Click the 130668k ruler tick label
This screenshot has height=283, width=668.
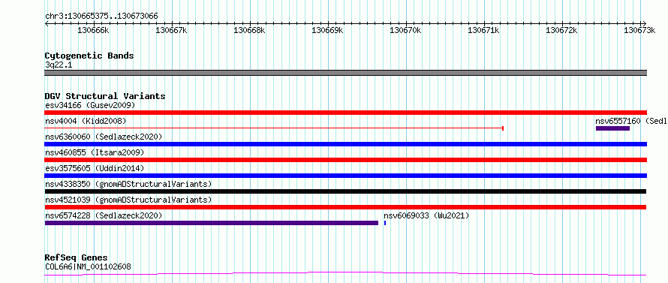pyautogui.click(x=250, y=30)
